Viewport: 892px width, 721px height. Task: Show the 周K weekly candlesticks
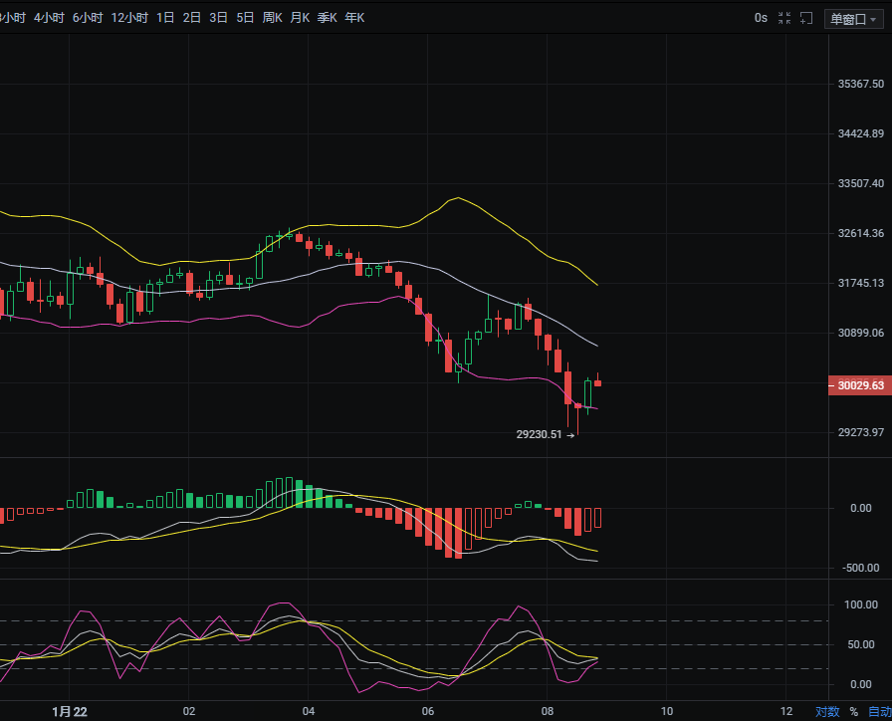(272, 18)
